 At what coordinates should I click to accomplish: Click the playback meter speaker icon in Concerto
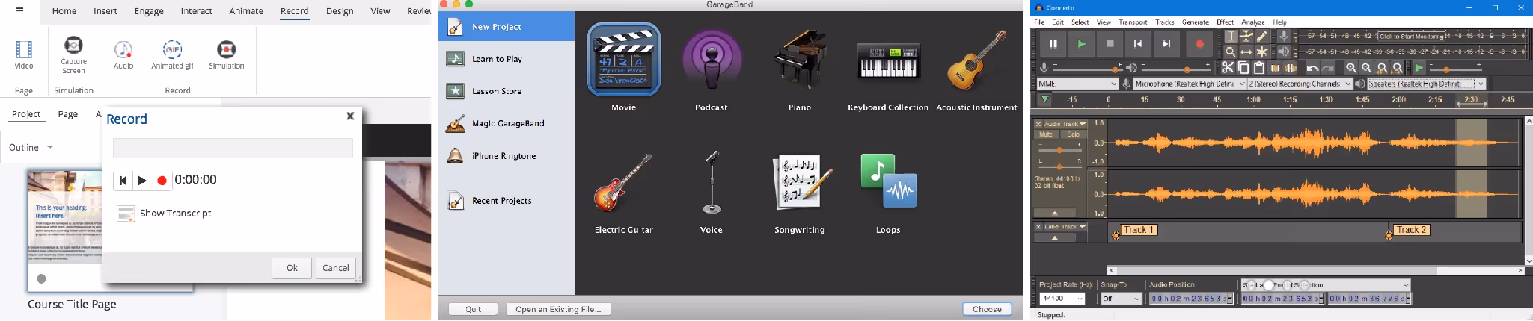1284,52
